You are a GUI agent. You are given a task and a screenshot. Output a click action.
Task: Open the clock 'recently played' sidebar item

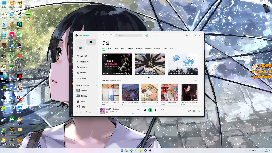(x=83, y=62)
